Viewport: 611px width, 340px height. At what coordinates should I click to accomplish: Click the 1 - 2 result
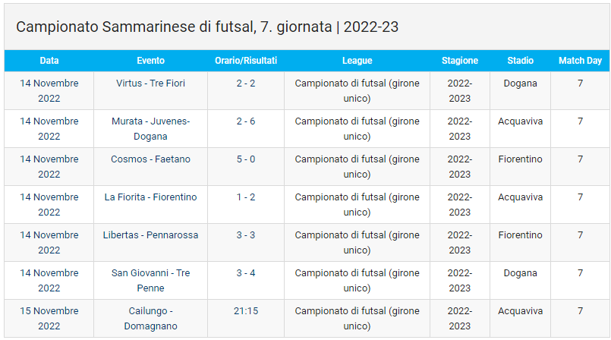245,197
